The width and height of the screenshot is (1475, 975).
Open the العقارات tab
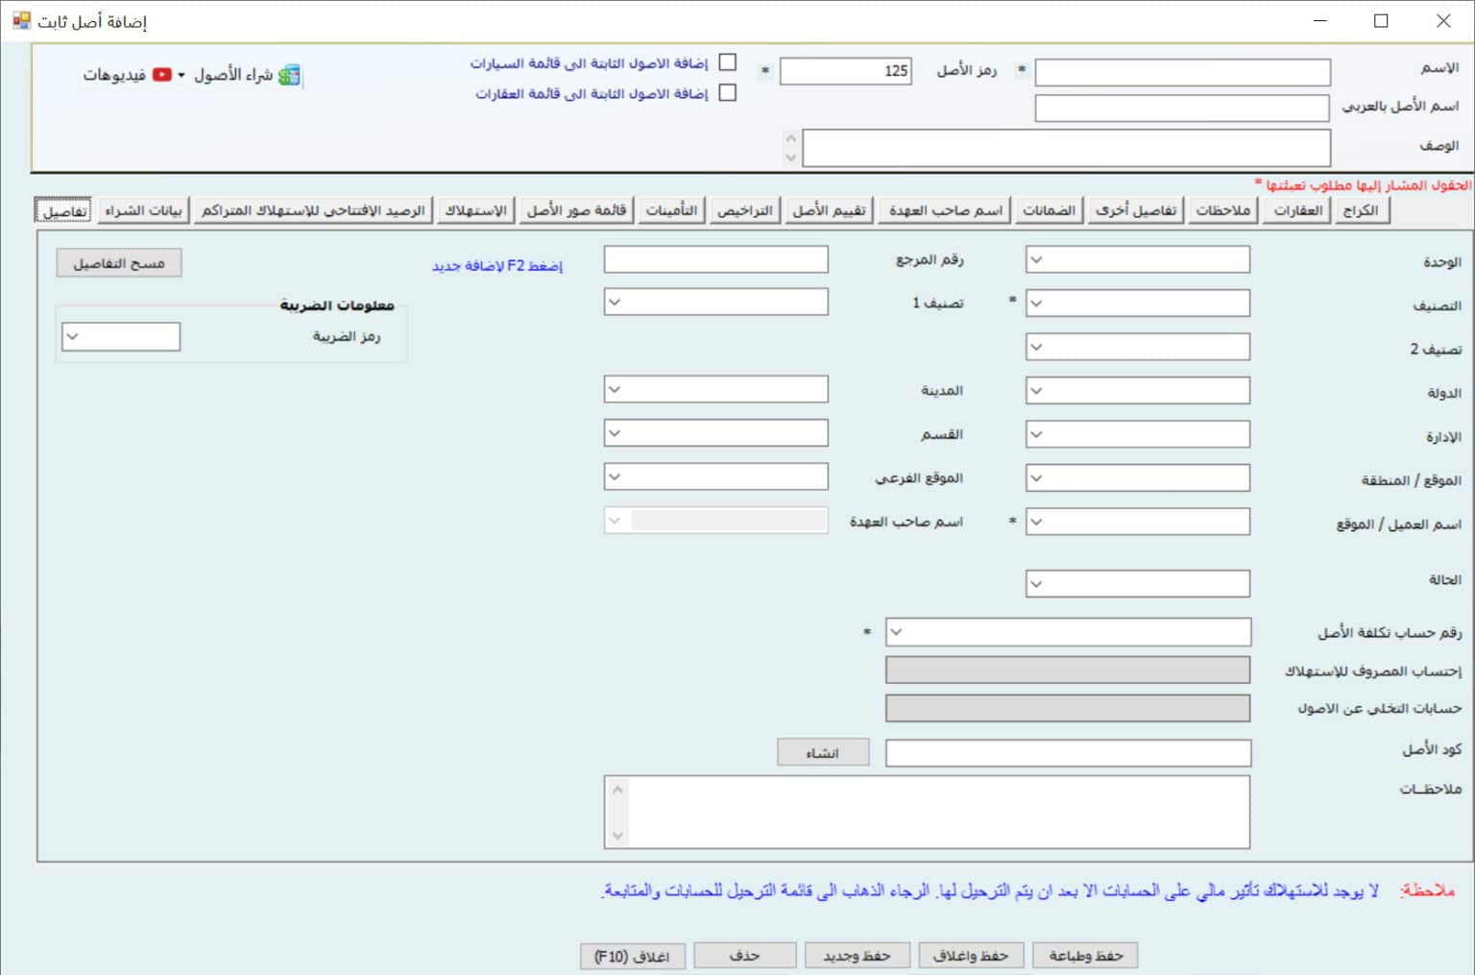1298,210
